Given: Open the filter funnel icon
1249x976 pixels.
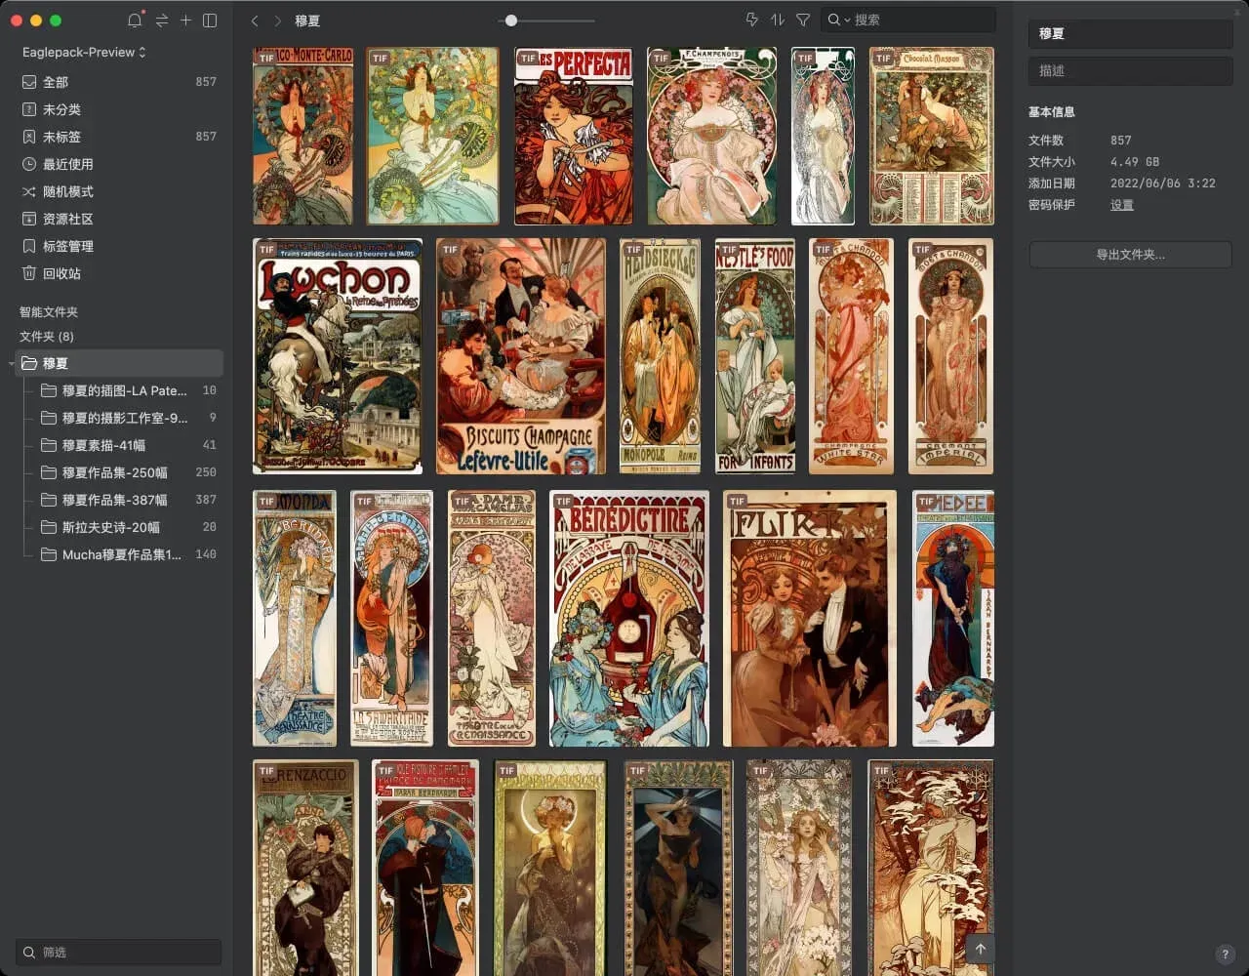Looking at the screenshot, I should click(x=803, y=20).
